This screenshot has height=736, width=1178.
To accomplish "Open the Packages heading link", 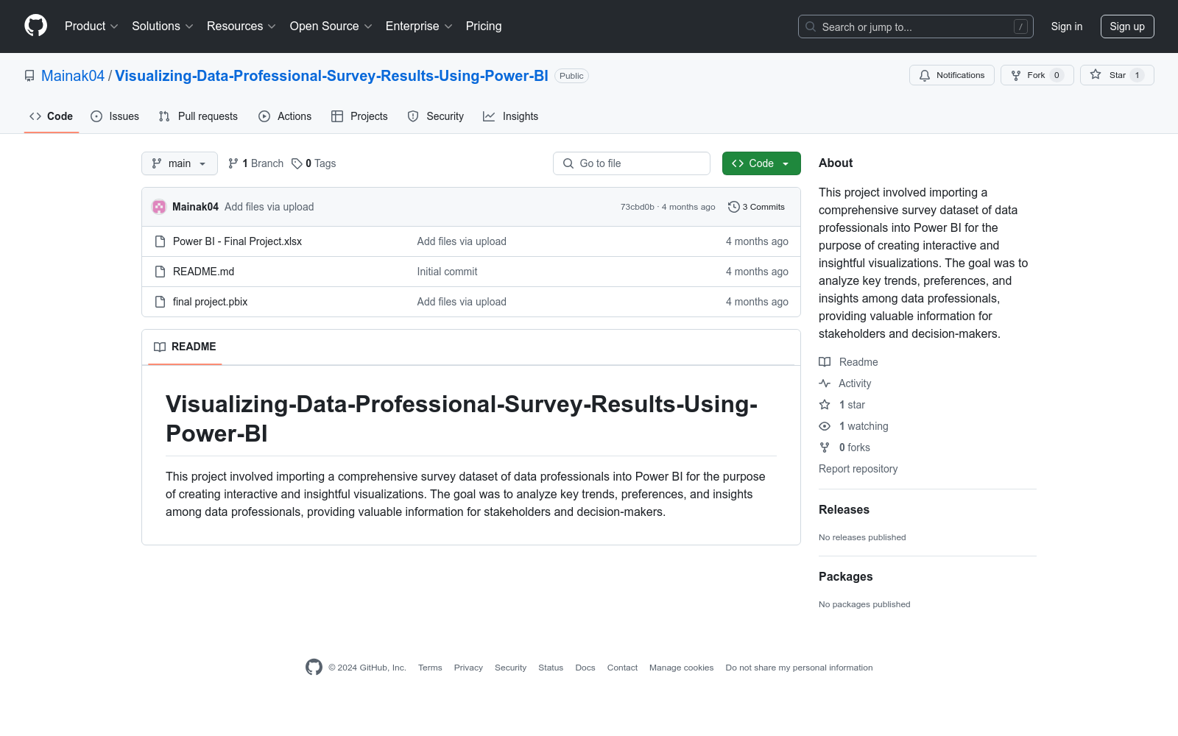I will [845, 576].
